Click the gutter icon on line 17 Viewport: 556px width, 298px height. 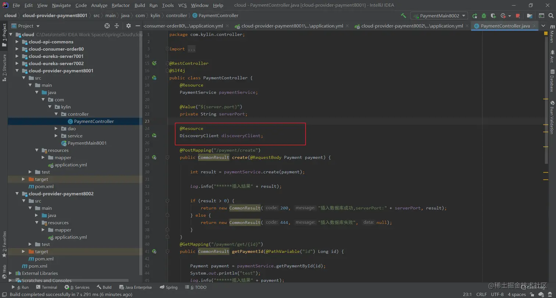click(154, 78)
